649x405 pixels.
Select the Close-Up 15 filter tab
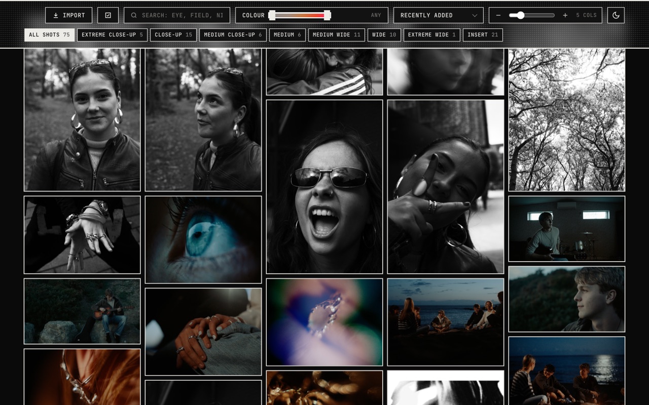click(173, 35)
